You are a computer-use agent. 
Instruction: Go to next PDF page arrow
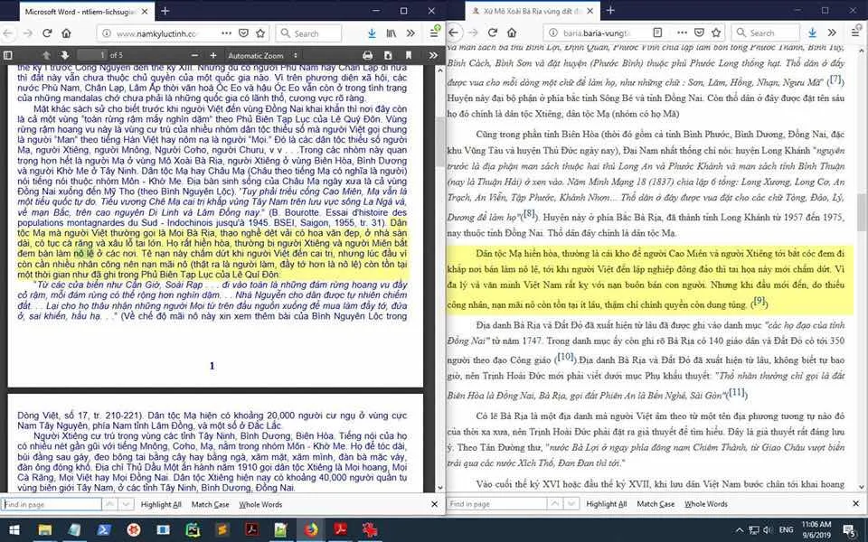[x=65, y=55]
